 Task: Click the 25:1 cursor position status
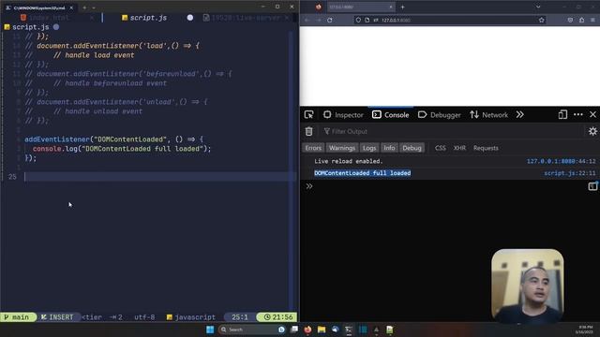(x=240, y=317)
